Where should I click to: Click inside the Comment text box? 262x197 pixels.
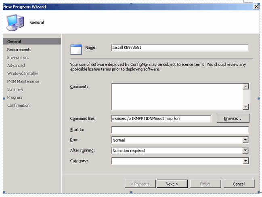coord(177,97)
